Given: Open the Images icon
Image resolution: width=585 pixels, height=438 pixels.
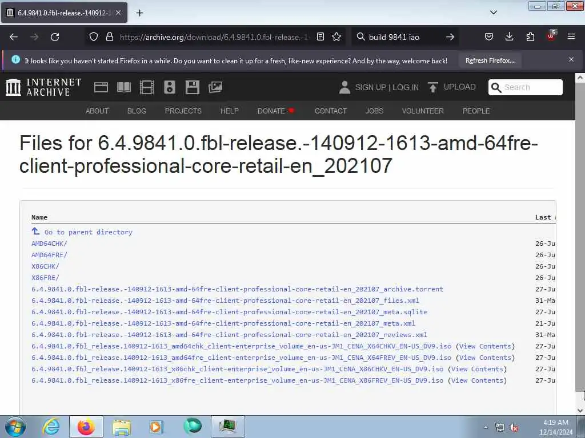Looking at the screenshot, I should point(215,87).
